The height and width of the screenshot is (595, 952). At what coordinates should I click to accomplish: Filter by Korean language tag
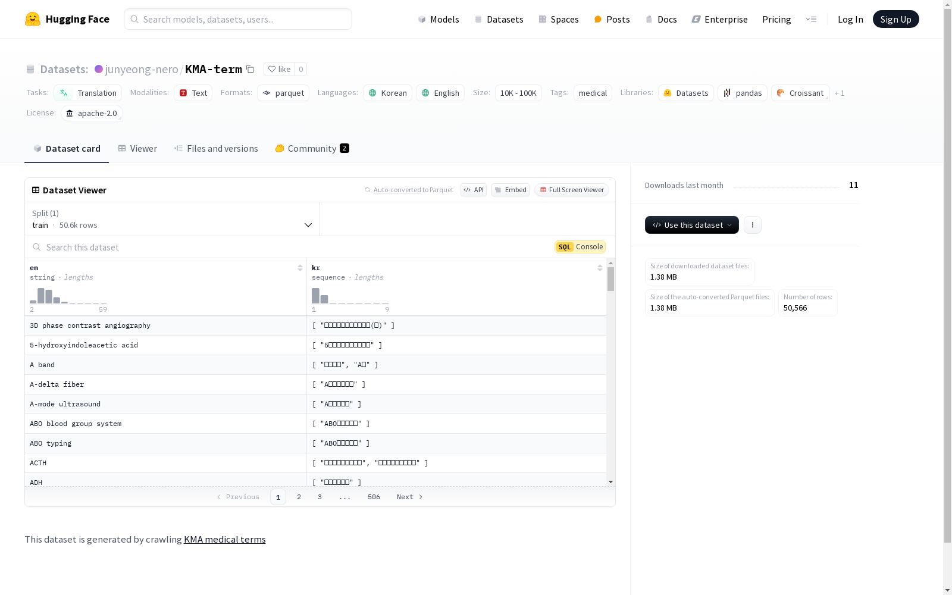(x=387, y=93)
